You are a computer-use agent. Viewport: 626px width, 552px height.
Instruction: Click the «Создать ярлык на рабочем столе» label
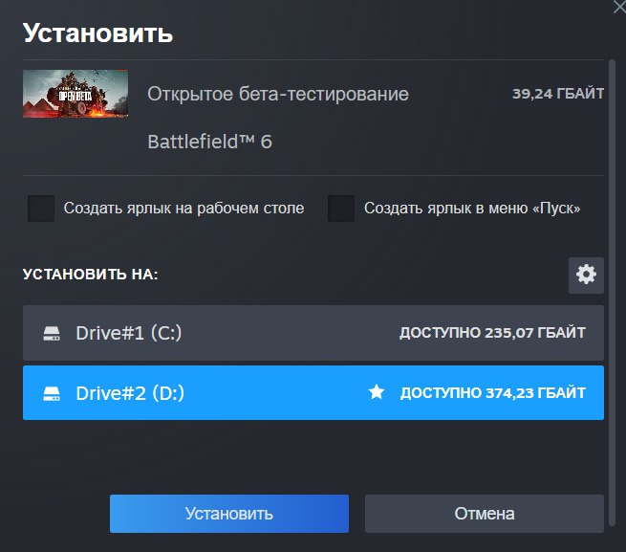183,208
